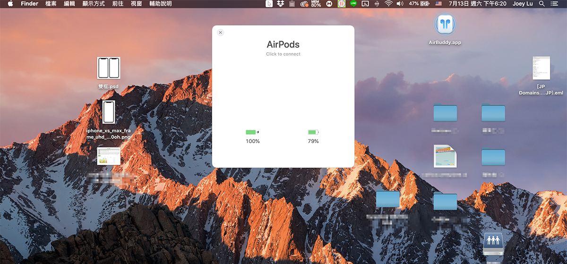Click the MEM 80% memory indicator
The width and height of the screenshot is (567, 264).
[316, 4]
